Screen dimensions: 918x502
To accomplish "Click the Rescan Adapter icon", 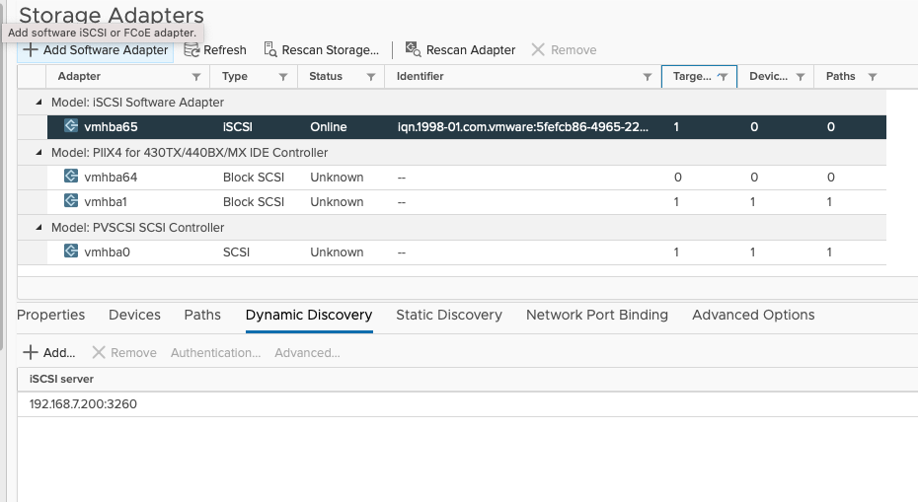I will coord(414,49).
